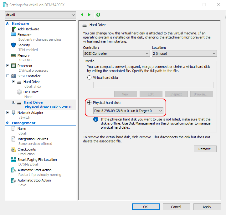The width and height of the screenshot is (226, 215).
Task: Collapse the Hardware section header
Action: point(8,23)
